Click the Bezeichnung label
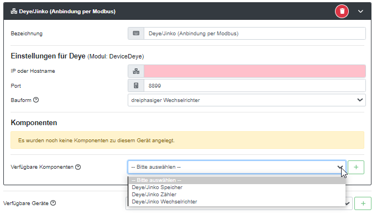 coord(27,34)
